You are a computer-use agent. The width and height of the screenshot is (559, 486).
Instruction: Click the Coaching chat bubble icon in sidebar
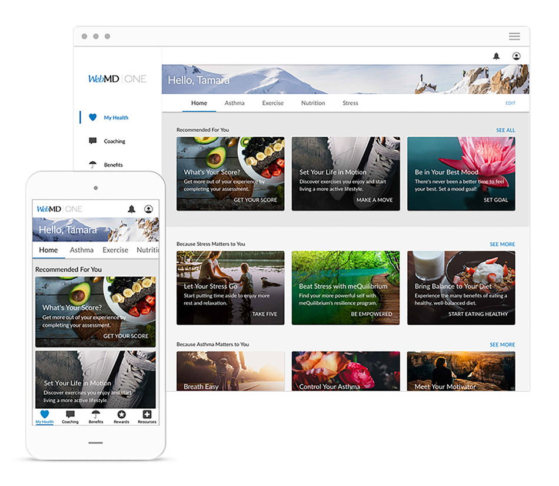click(93, 141)
